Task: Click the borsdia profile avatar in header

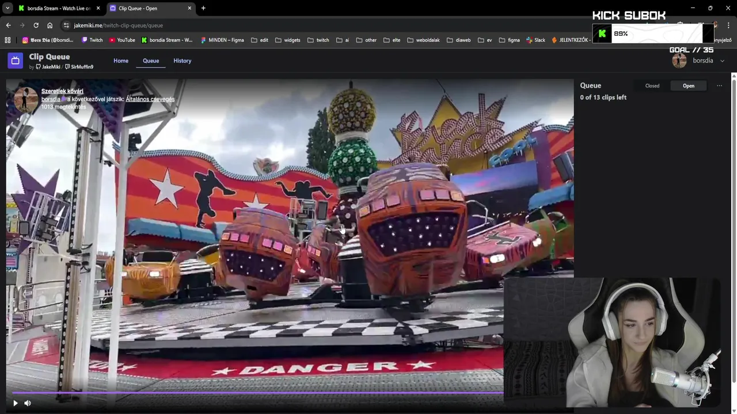Action: click(x=679, y=61)
